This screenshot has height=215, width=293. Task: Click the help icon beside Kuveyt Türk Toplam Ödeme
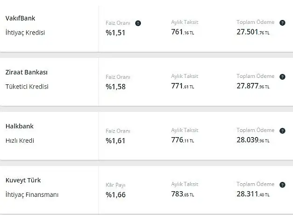tap(282, 185)
